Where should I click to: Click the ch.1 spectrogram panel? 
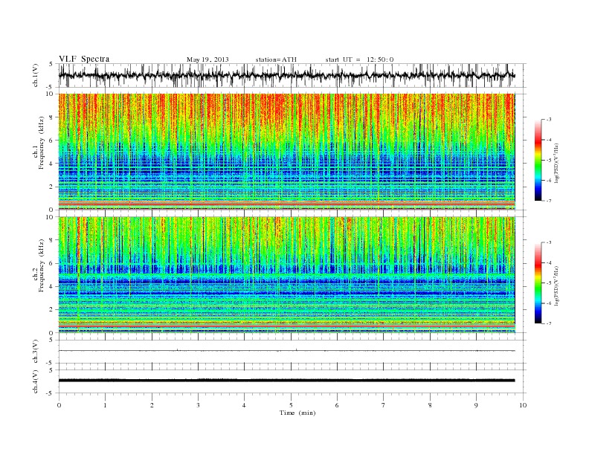click(x=286, y=152)
